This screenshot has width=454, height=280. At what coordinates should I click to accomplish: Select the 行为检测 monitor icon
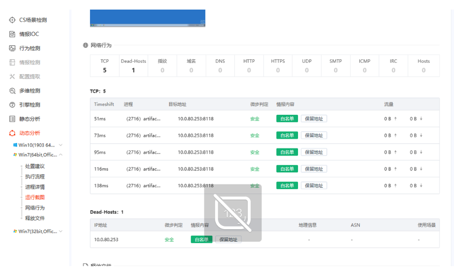[x=12, y=48]
